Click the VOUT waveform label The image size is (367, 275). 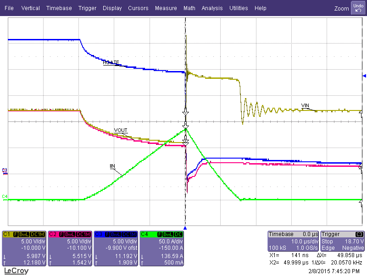(x=121, y=131)
